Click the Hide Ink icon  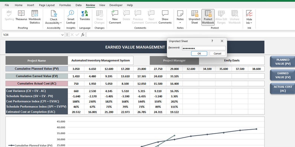click(x=249, y=13)
